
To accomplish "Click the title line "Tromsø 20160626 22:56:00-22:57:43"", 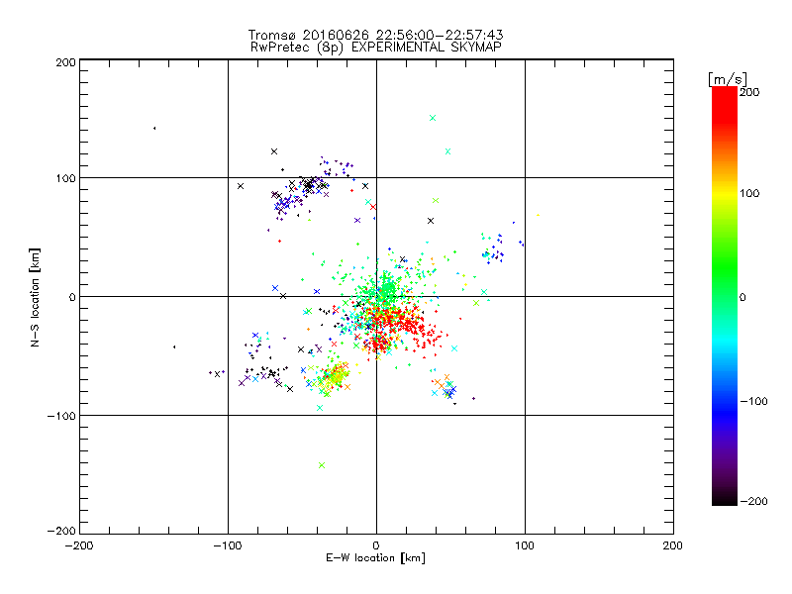I will click(x=375, y=35).
